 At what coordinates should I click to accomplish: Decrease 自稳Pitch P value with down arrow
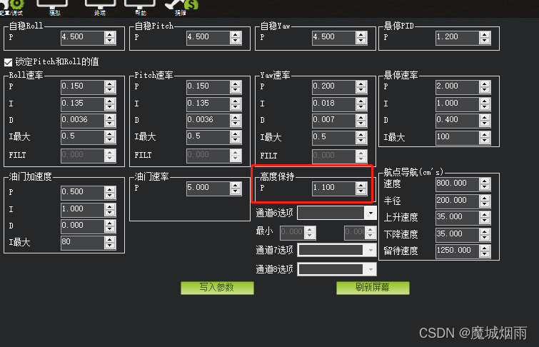click(x=236, y=41)
